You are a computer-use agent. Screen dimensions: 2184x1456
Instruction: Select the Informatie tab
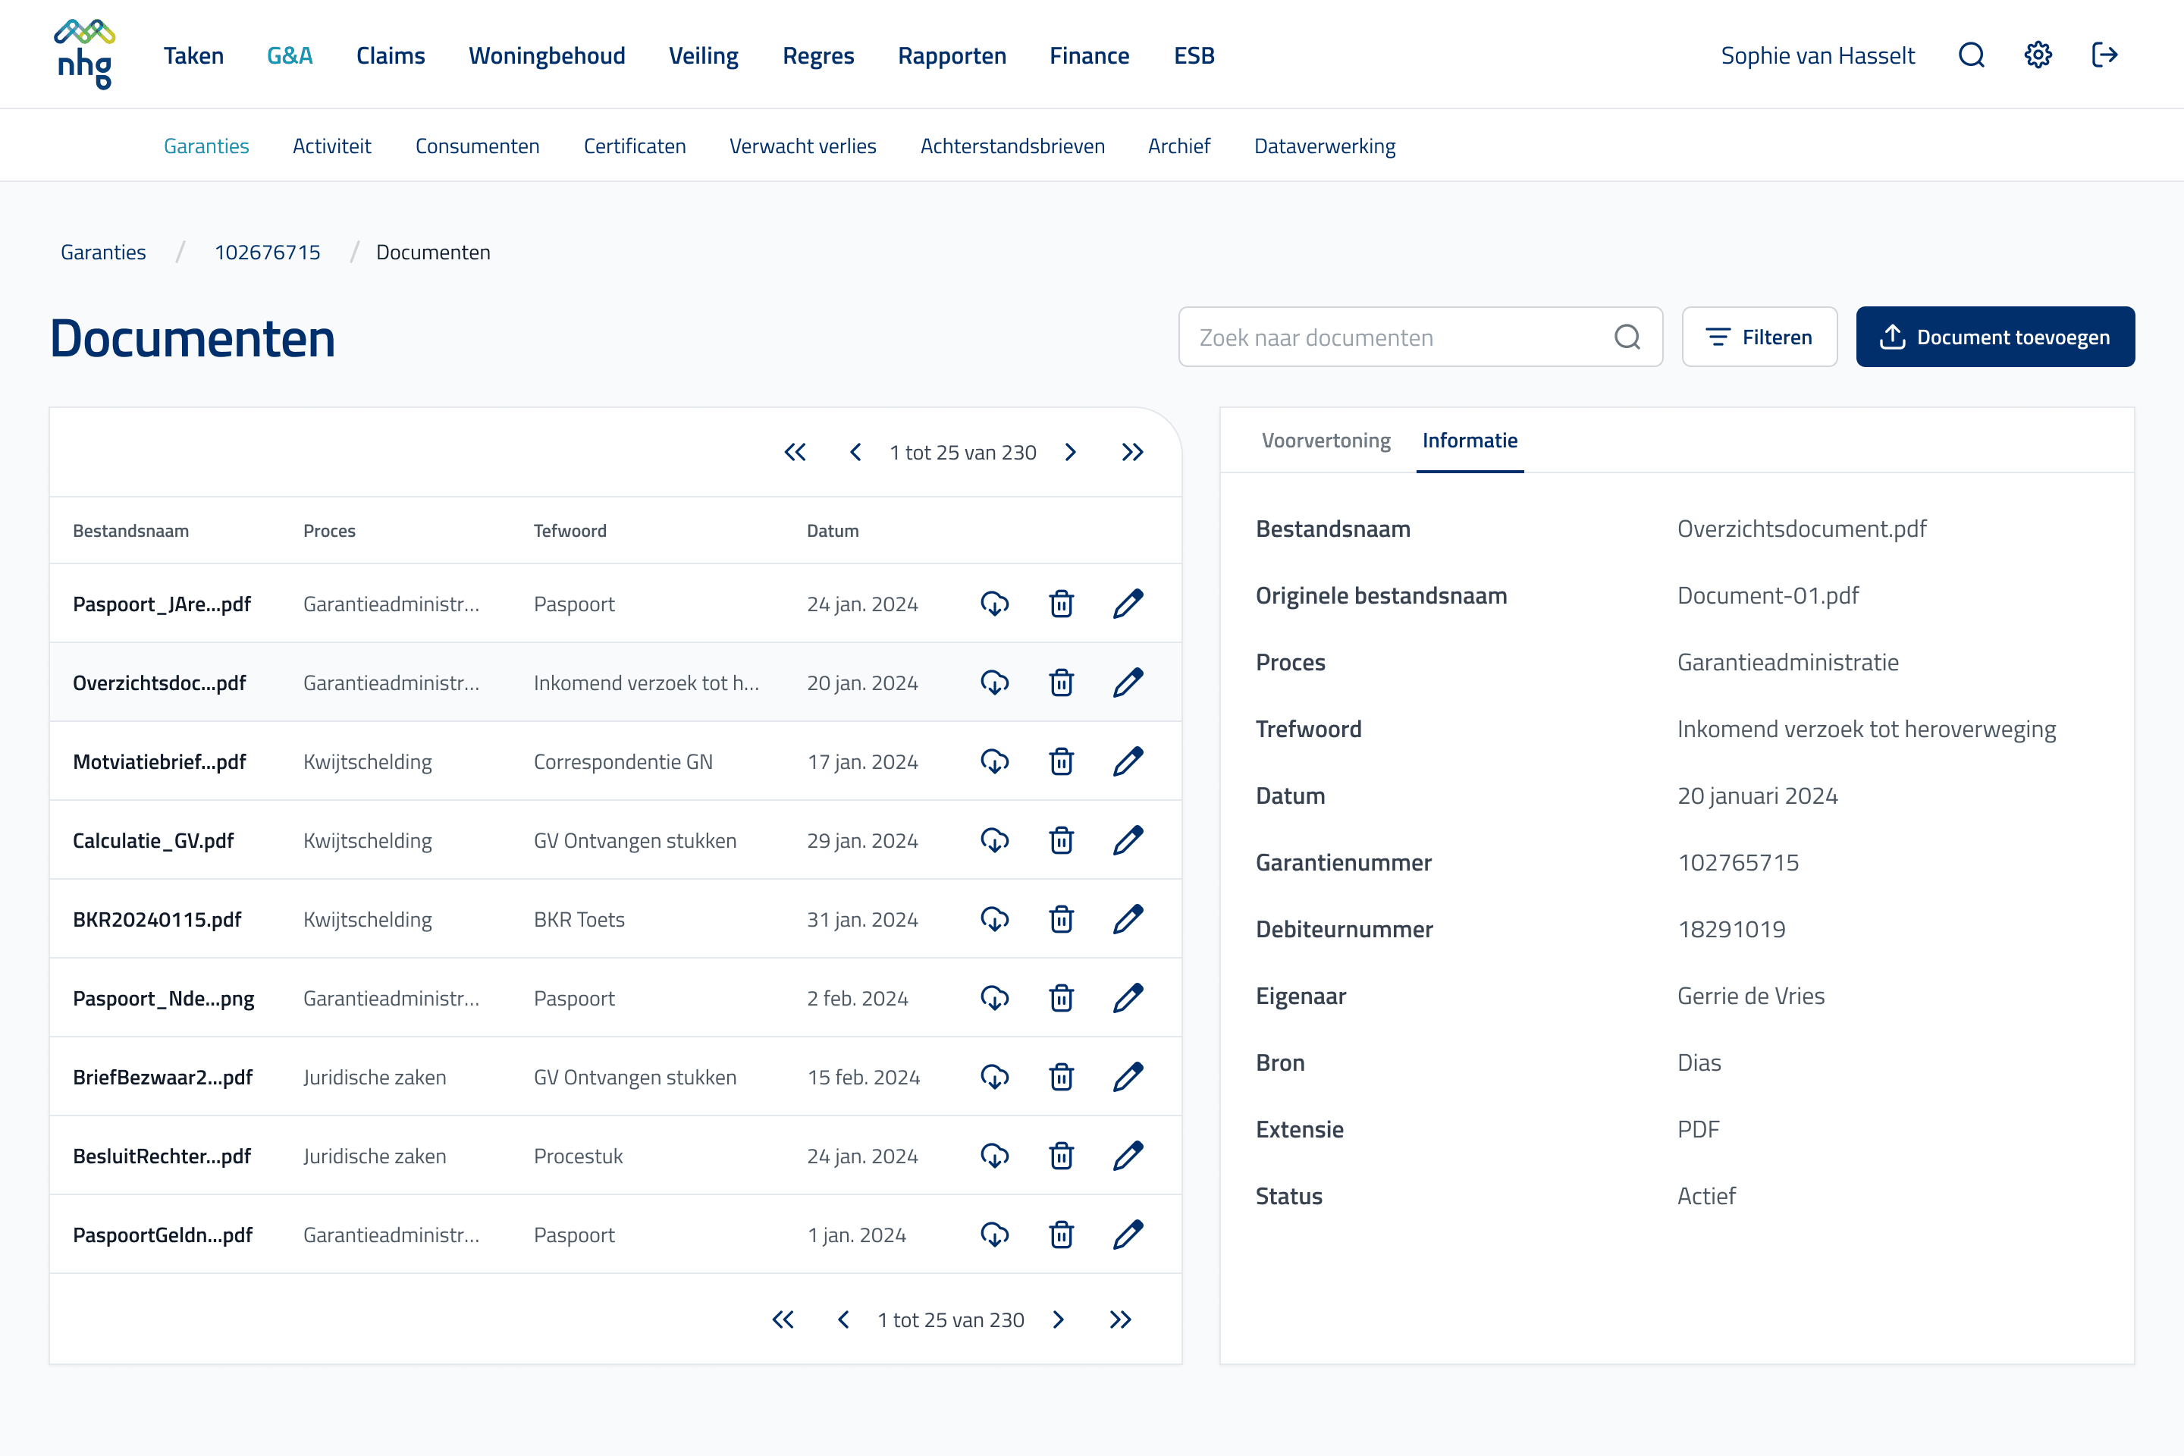(1470, 440)
